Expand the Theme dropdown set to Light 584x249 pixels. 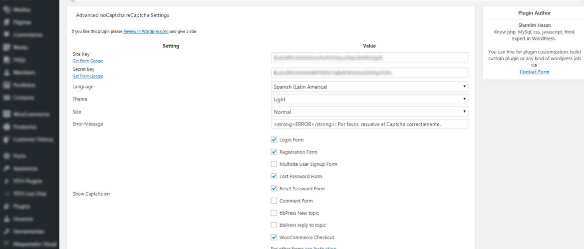(369, 99)
